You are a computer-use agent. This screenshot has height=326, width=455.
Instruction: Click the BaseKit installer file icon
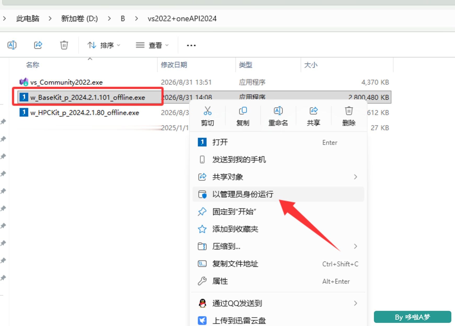24,97
